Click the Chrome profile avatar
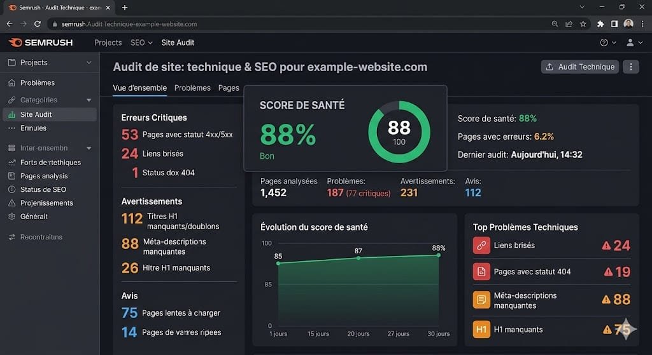Viewport: 652px width, 355px height. point(628,23)
